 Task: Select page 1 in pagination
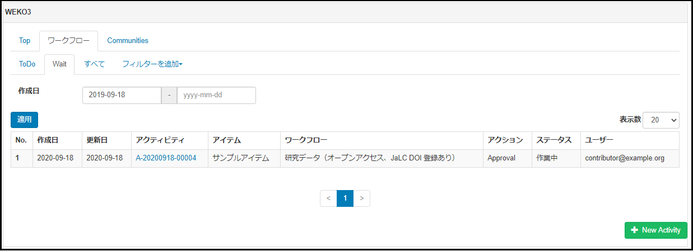pyautogui.click(x=345, y=198)
